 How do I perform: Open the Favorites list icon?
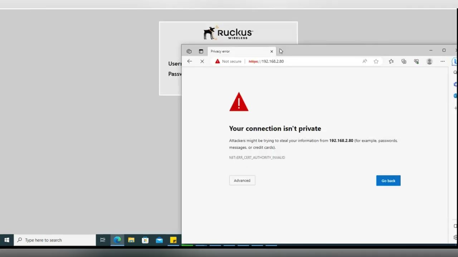click(391, 61)
